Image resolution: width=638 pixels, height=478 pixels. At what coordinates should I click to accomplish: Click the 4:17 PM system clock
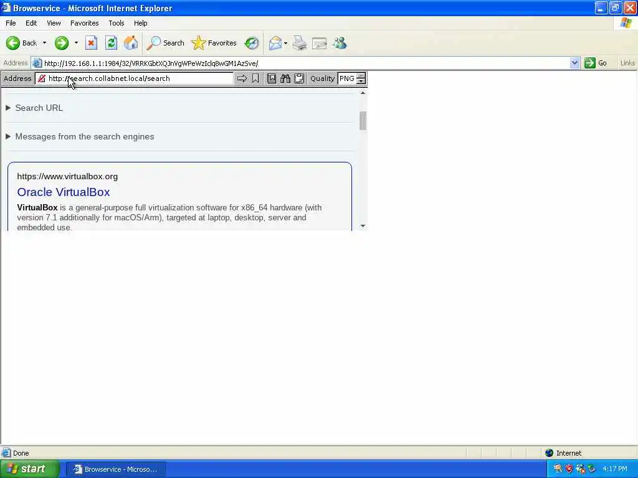(x=615, y=469)
